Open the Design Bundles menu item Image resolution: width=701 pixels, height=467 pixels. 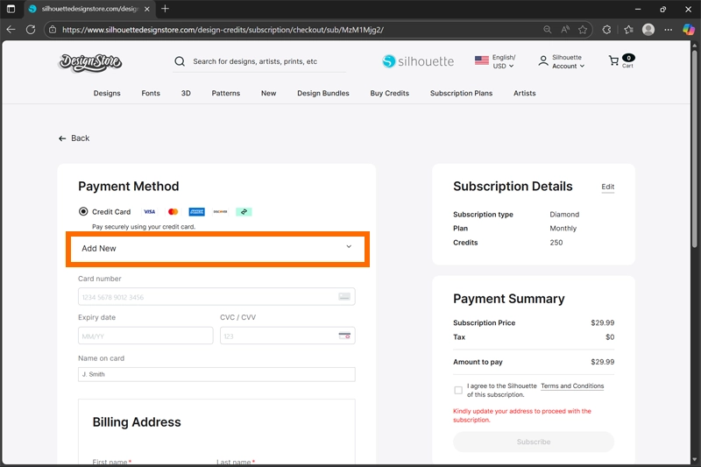[322, 93]
